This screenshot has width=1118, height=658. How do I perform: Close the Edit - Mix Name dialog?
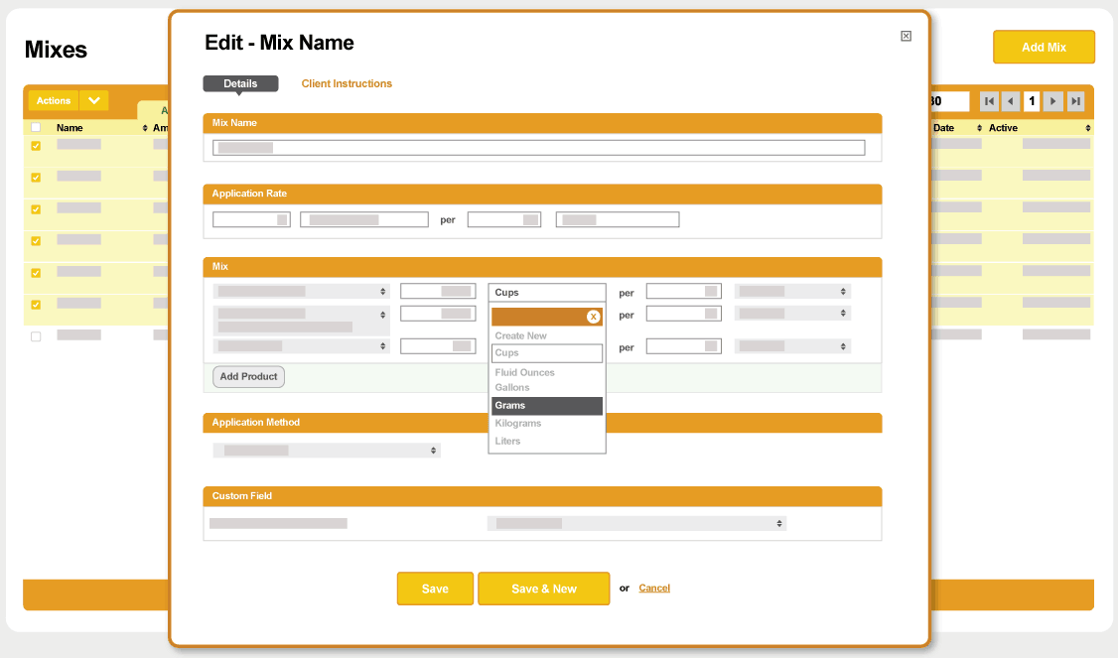pos(906,37)
